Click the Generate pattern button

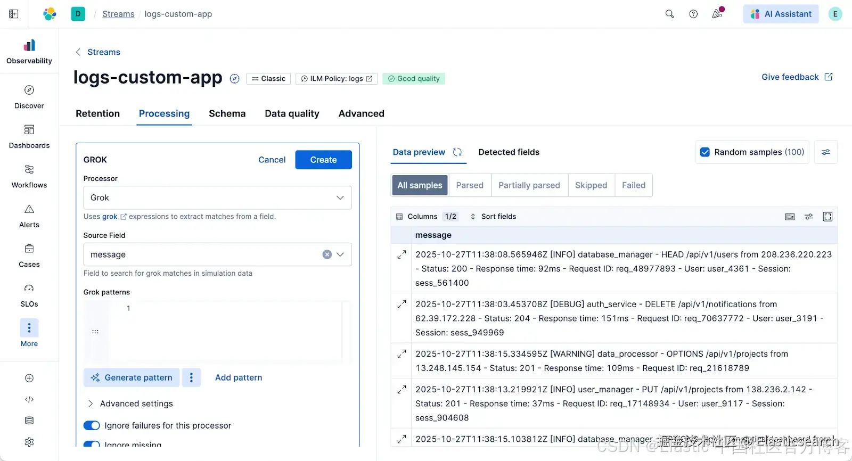[132, 377]
